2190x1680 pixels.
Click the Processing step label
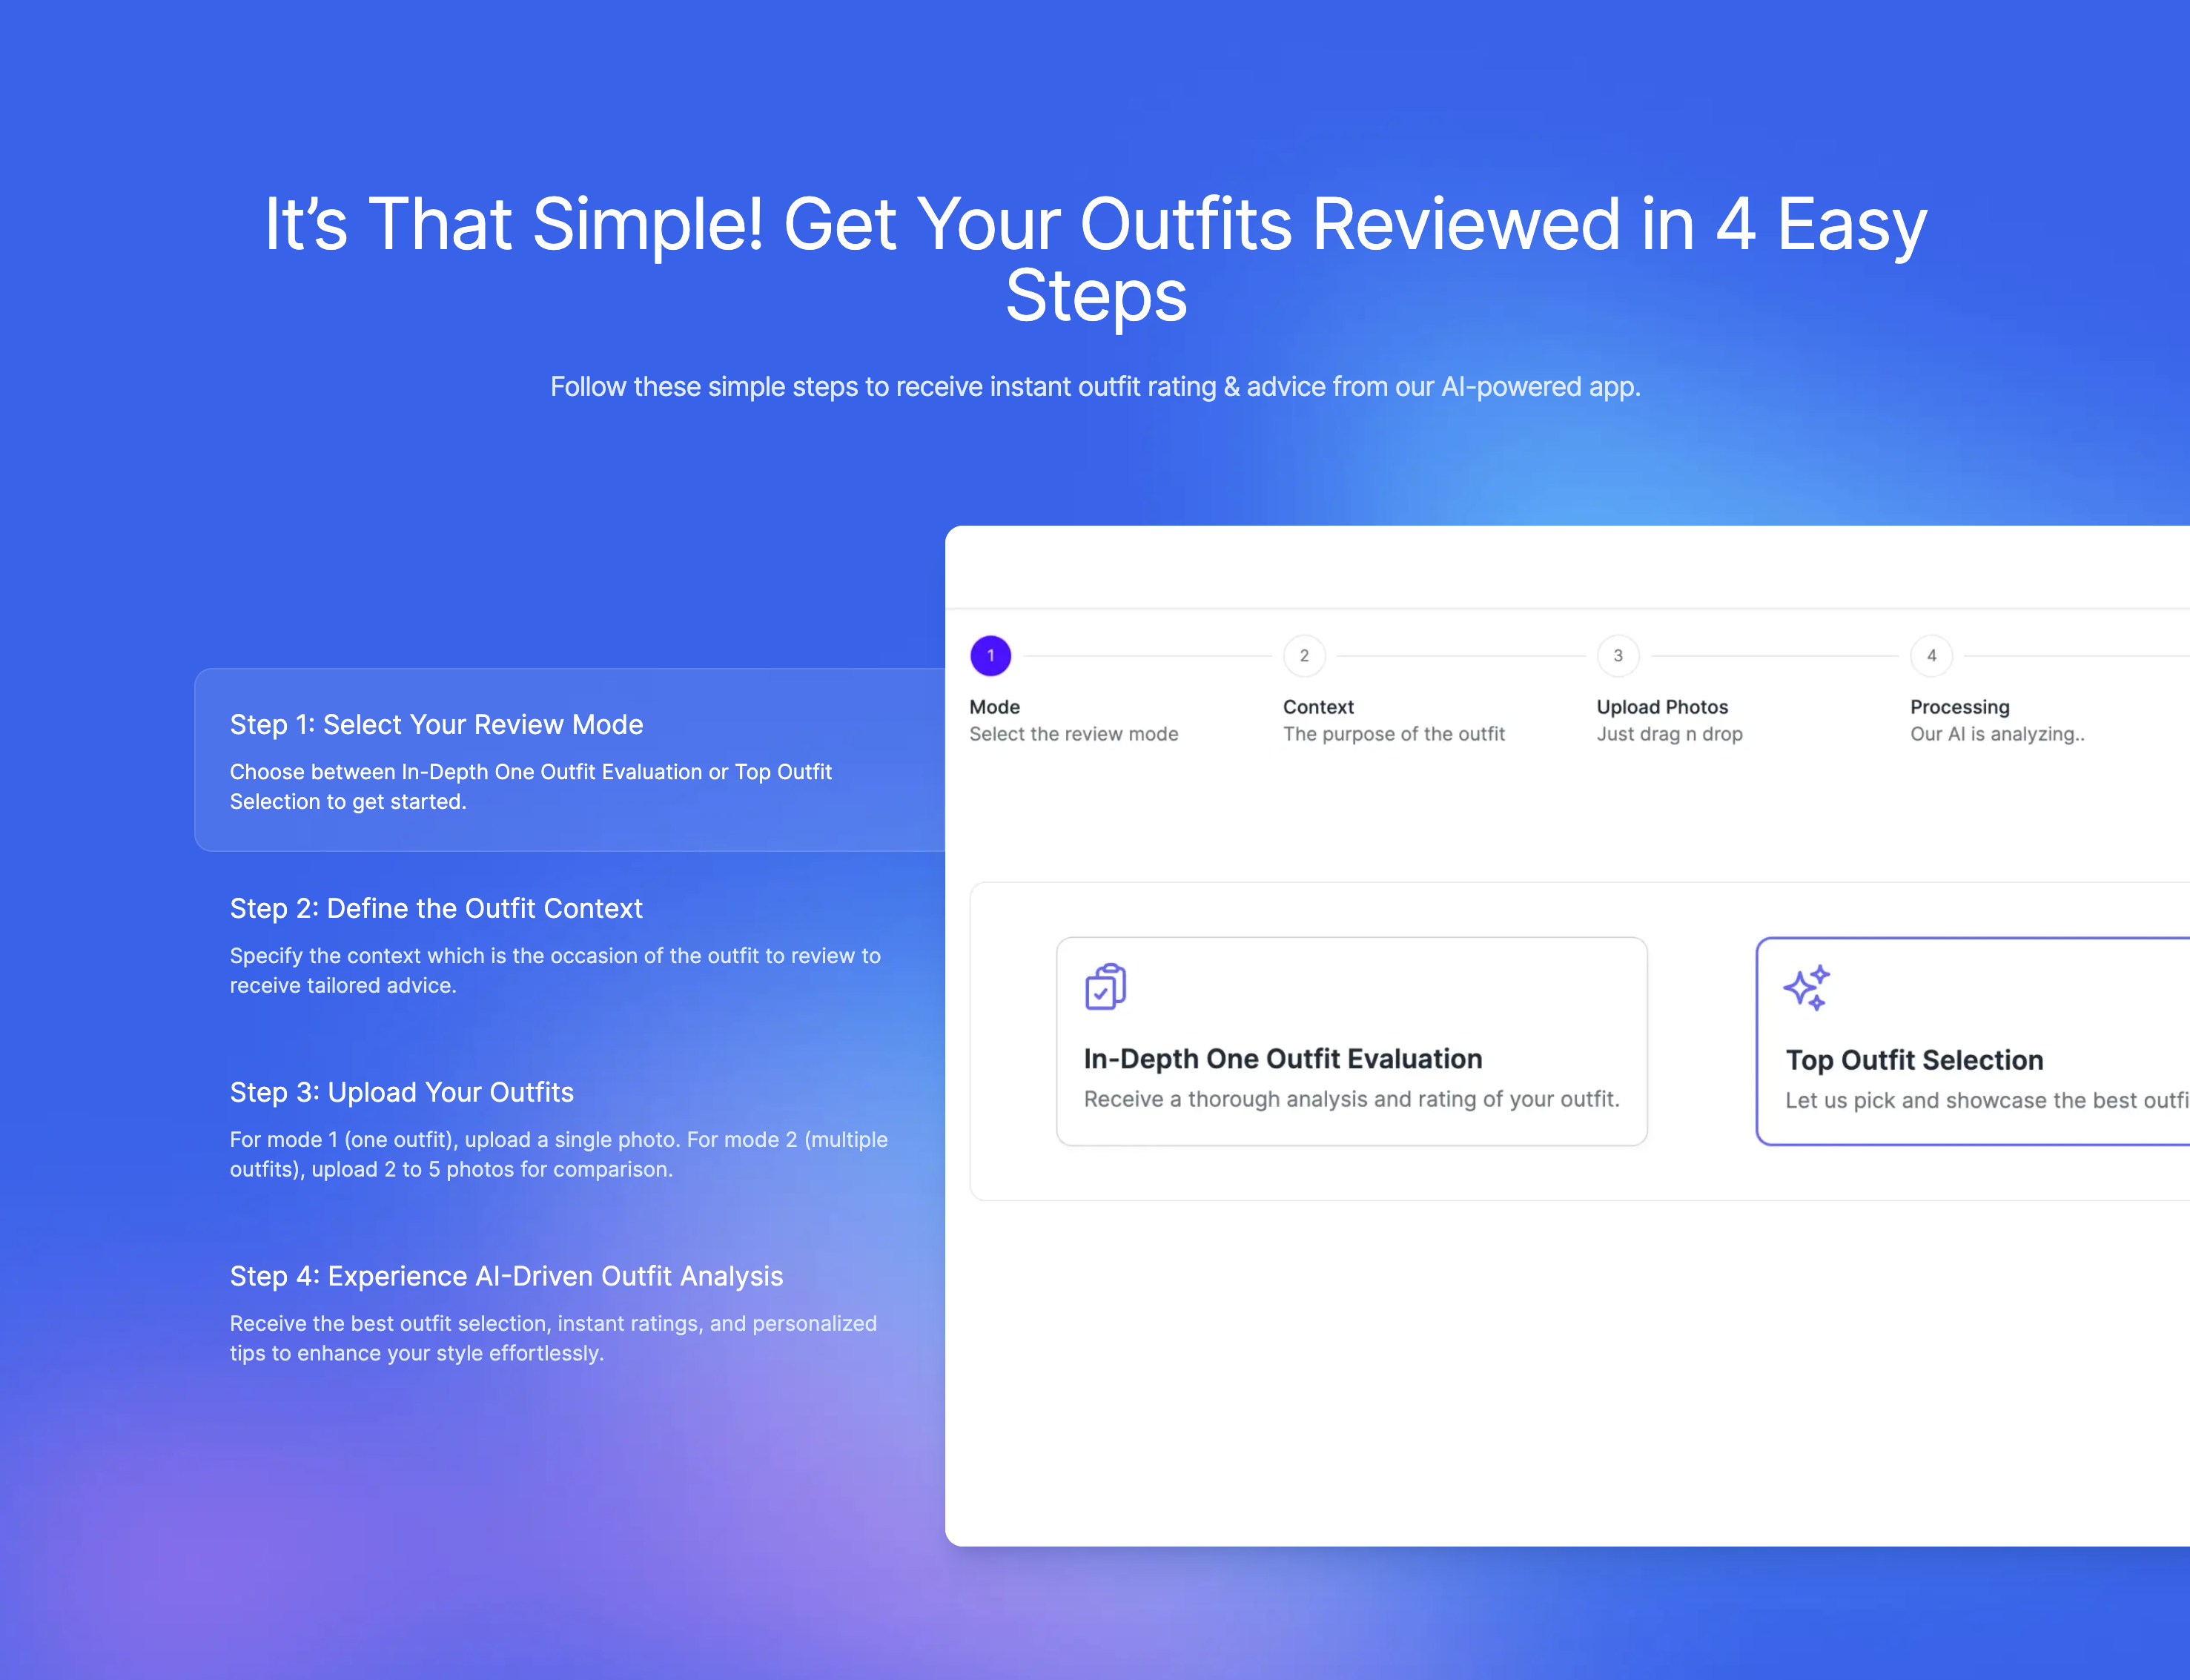click(1959, 707)
